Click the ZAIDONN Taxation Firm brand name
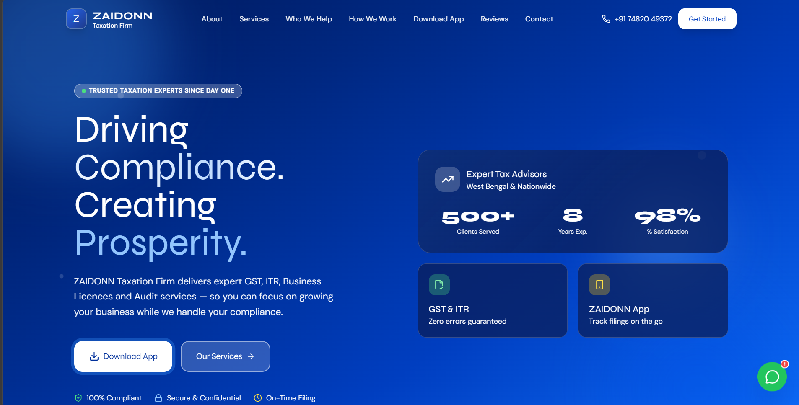Screen dimensions: 799x405 [x=122, y=20]
